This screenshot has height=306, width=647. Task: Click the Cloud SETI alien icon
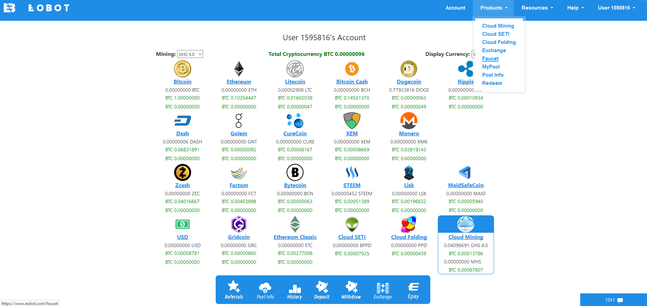pyautogui.click(x=352, y=224)
